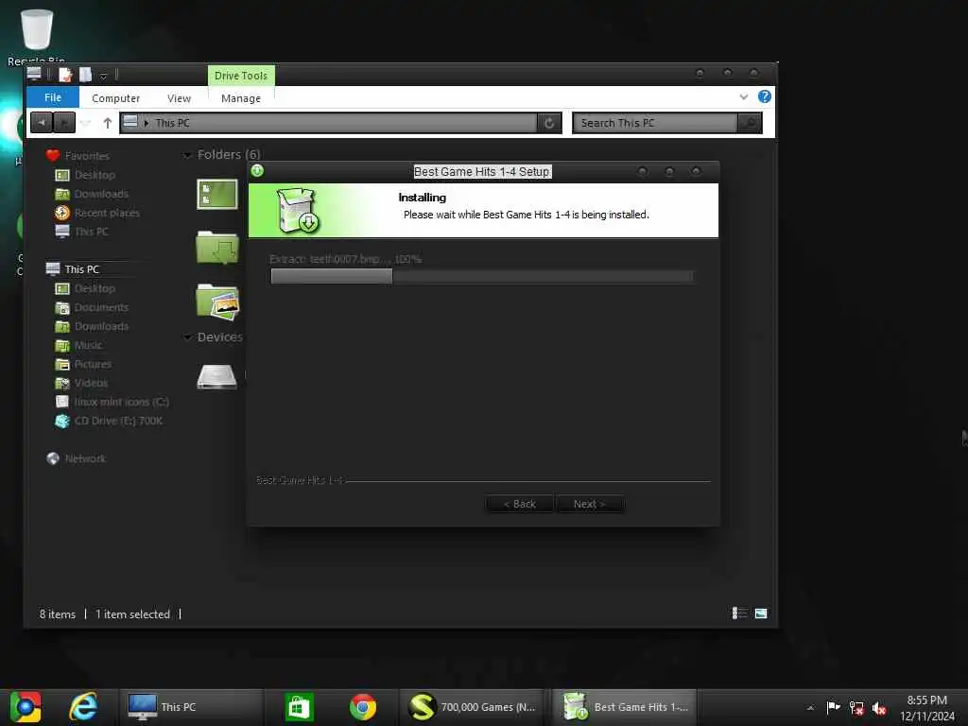Click the CD Drive disc icon

point(61,421)
